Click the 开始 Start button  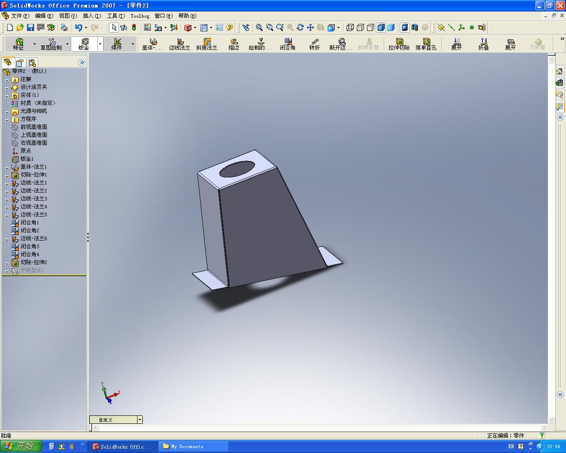coord(21,446)
